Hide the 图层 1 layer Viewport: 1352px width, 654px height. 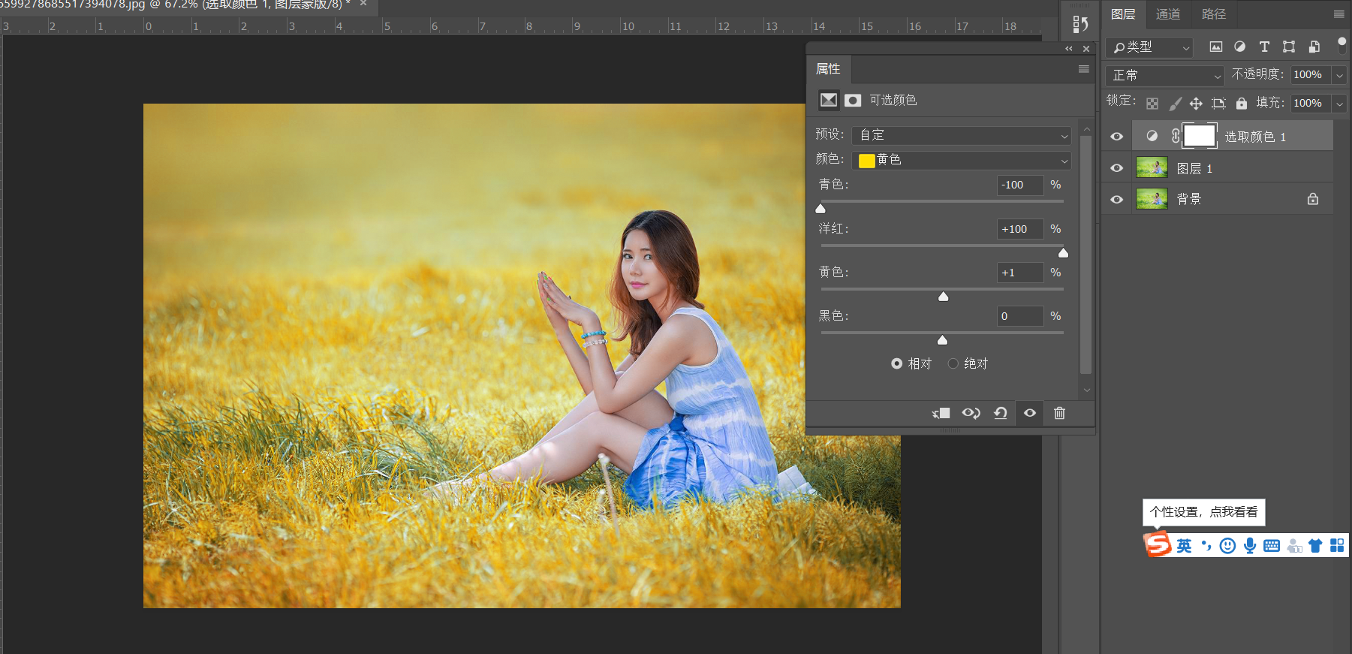(1116, 168)
